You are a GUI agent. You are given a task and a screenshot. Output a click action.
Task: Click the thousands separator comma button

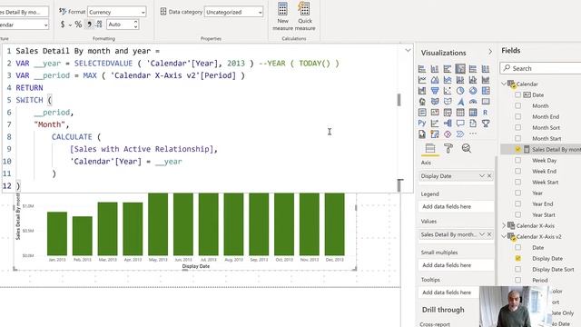pos(89,25)
